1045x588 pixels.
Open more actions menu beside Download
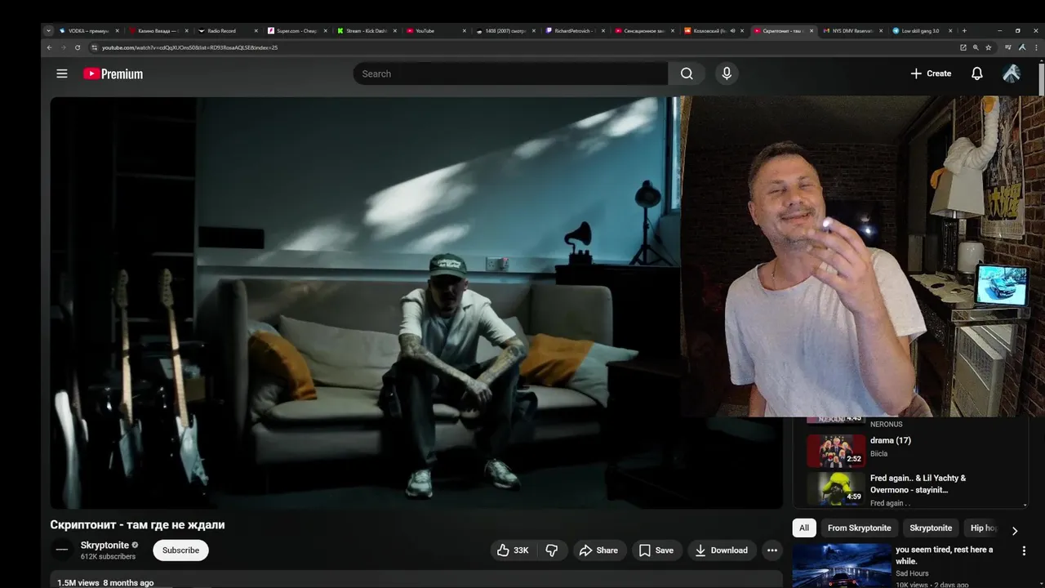pos(772,550)
